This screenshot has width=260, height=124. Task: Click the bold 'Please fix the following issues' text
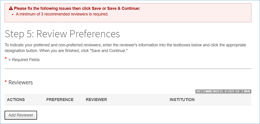click(77, 8)
